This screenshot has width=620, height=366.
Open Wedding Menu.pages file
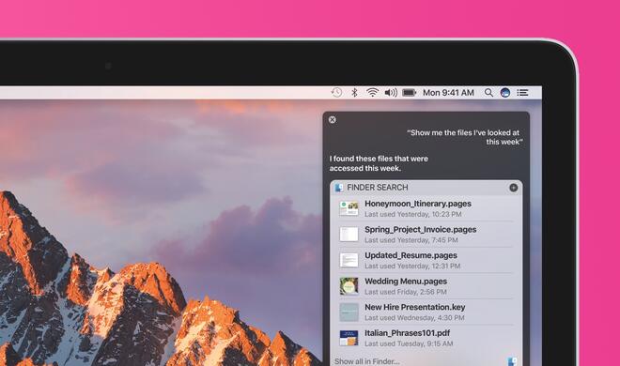point(426,286)
